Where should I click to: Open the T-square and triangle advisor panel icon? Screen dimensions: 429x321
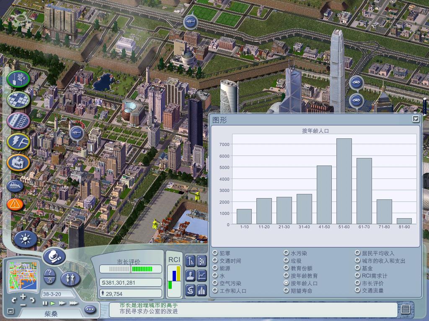tap(191, 261)
